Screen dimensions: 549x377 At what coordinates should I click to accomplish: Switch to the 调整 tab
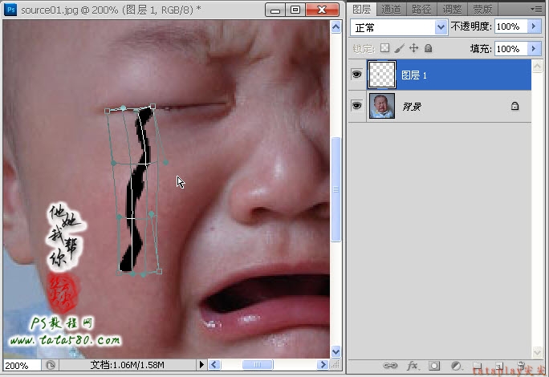tap(452, 9)
